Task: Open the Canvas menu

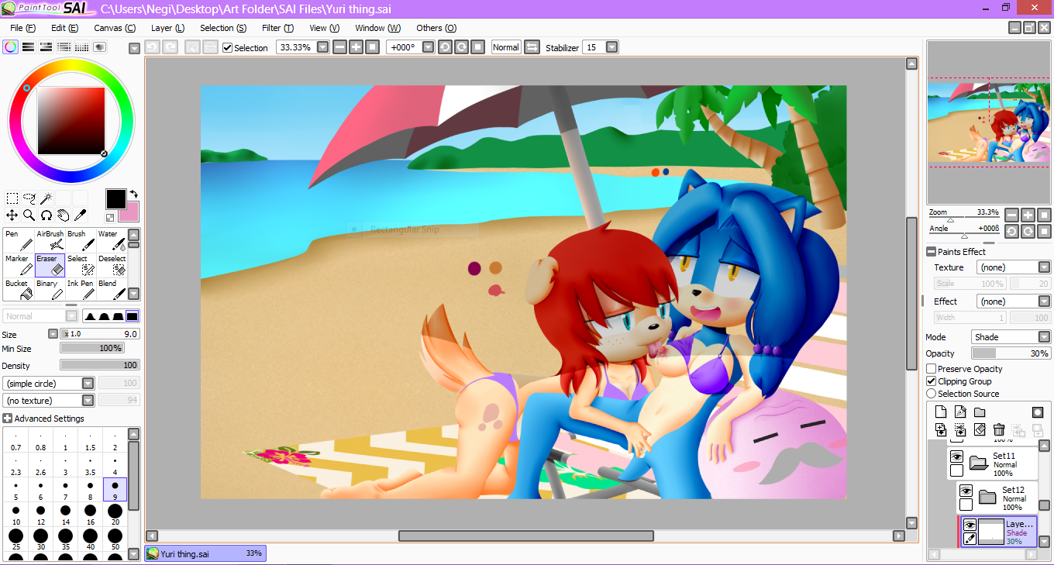Action: [115, 28]
